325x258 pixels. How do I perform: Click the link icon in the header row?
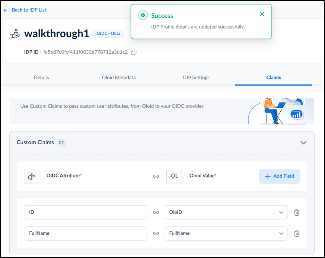click(156, 176)
